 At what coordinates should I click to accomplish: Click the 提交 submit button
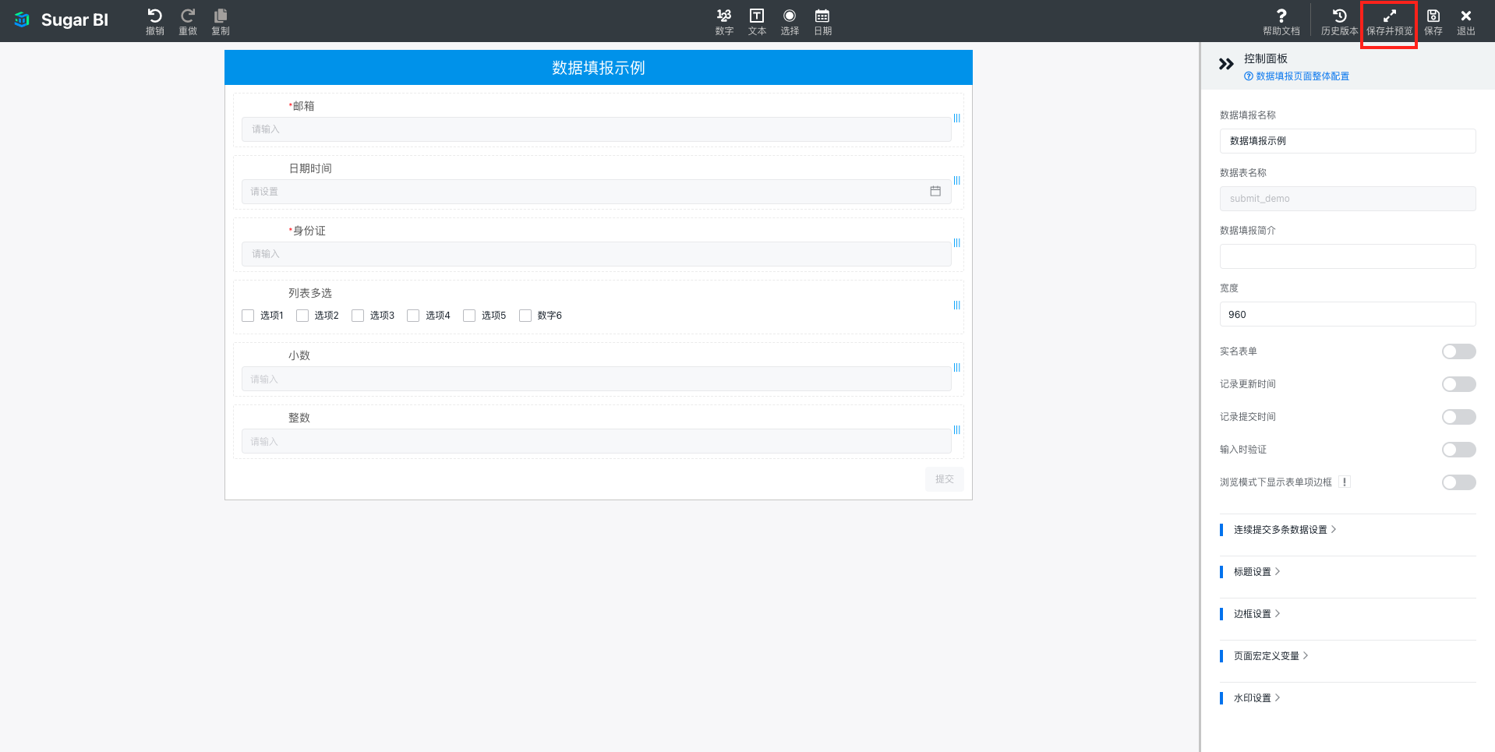pyautogui.click(x=945, y=479)
